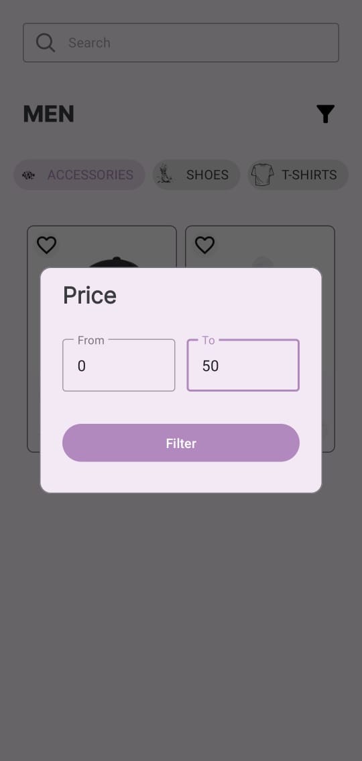Favorite the second product with heart icon
Image resolution: width=362 pixels, height=761 pixels.
pos(204,244)
